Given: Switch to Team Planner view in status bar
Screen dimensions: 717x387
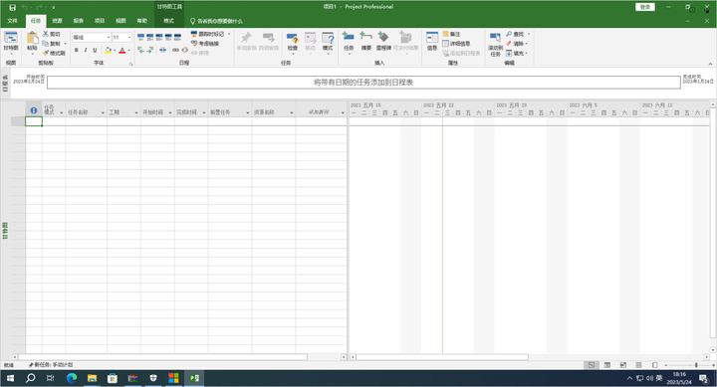Looking at the screenshot, I should click(622, 364).
